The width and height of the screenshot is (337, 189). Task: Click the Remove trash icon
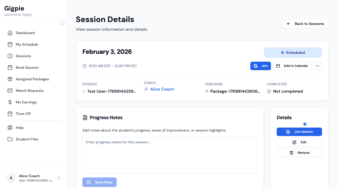291,153
